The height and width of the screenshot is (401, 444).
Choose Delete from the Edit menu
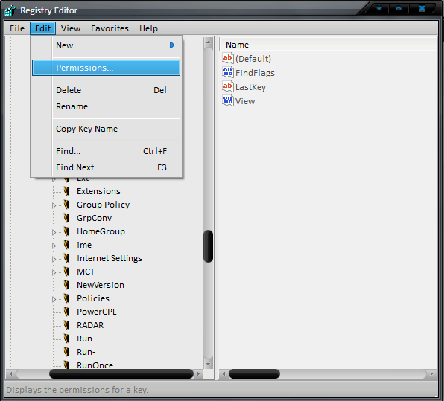(106, 90)
